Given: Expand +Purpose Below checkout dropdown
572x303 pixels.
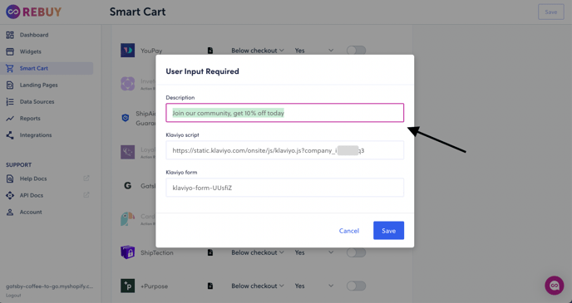Looking at the screenshot, I should coord(258,286).
